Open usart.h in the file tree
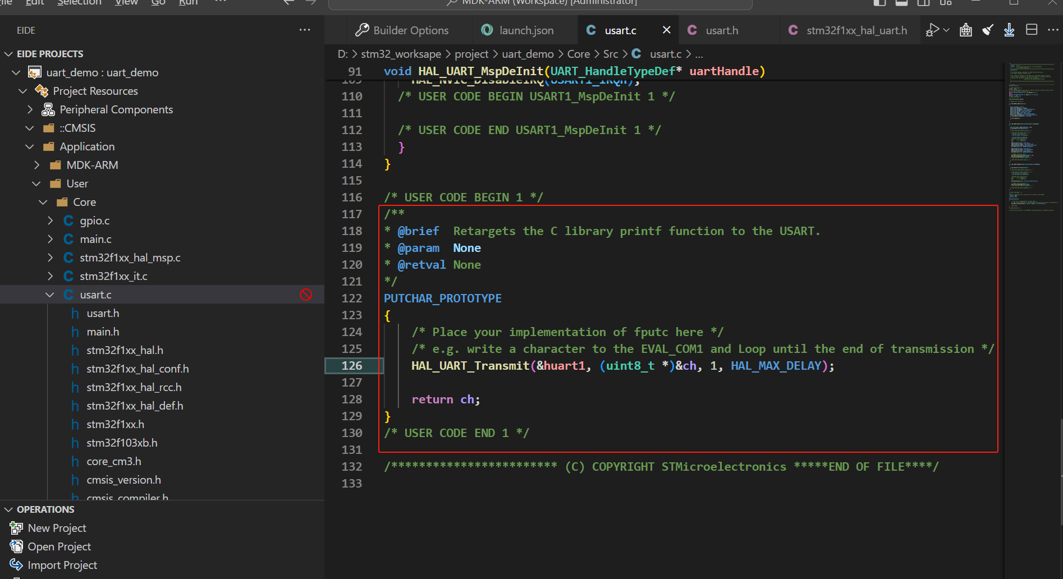The width and height of the screenshot is (1063, 579). click(x=103, y=313)
